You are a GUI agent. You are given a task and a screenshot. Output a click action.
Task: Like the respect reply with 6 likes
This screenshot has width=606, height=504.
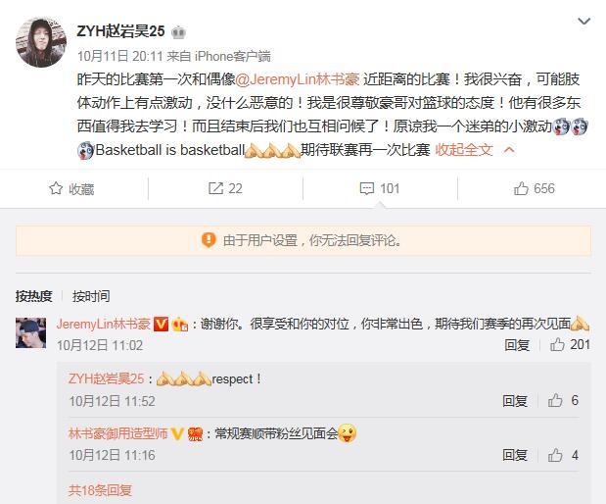click(x=555, y=400)
